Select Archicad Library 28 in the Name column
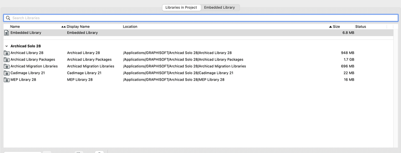401x153 pixels. 27,53
